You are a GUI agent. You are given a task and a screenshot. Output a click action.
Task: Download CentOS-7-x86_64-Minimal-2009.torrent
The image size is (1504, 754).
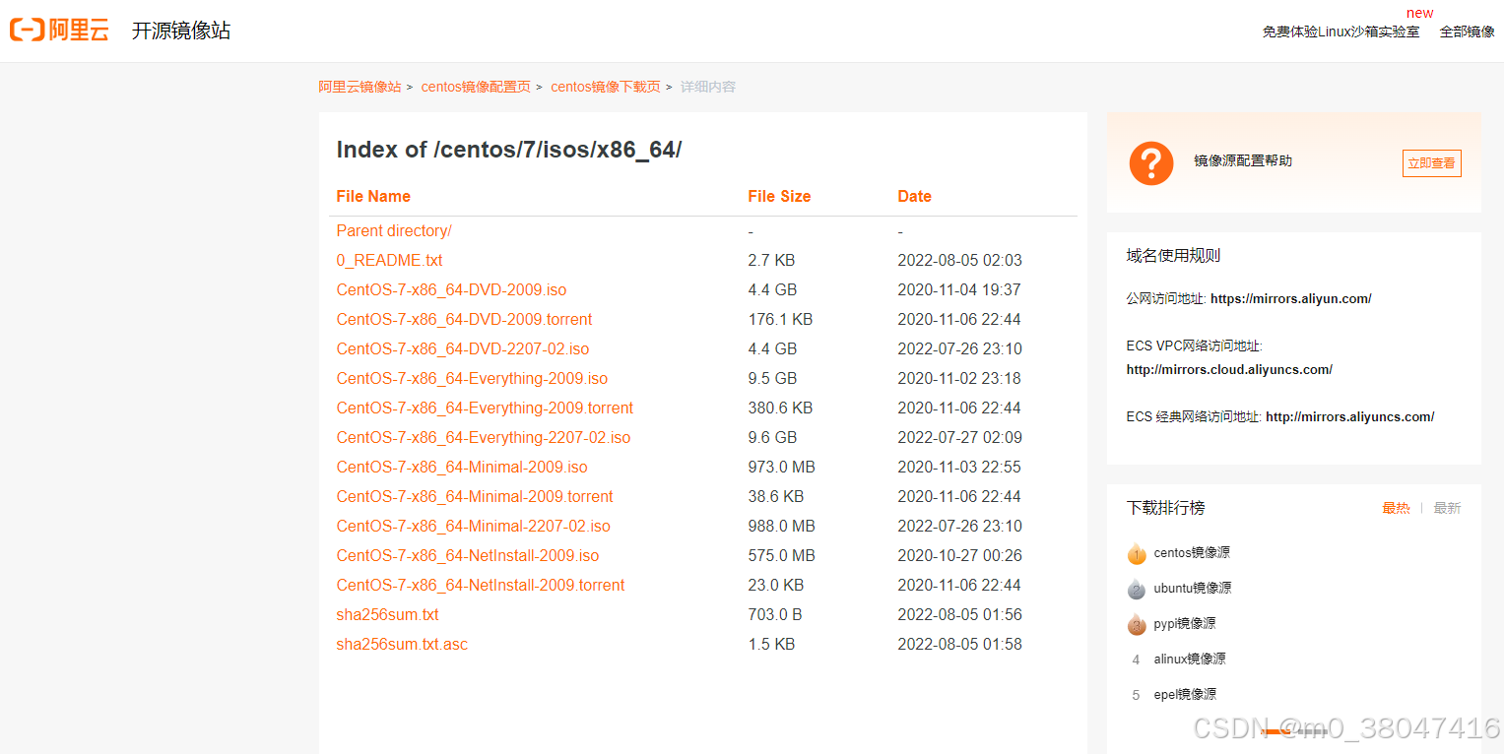475,496
